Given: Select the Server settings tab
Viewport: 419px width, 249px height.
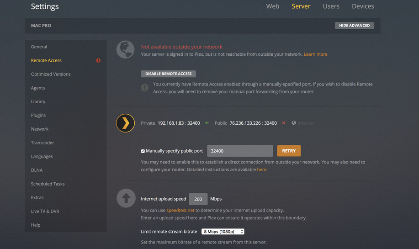Looking at the screenshot, I should (x=301, y=6).
